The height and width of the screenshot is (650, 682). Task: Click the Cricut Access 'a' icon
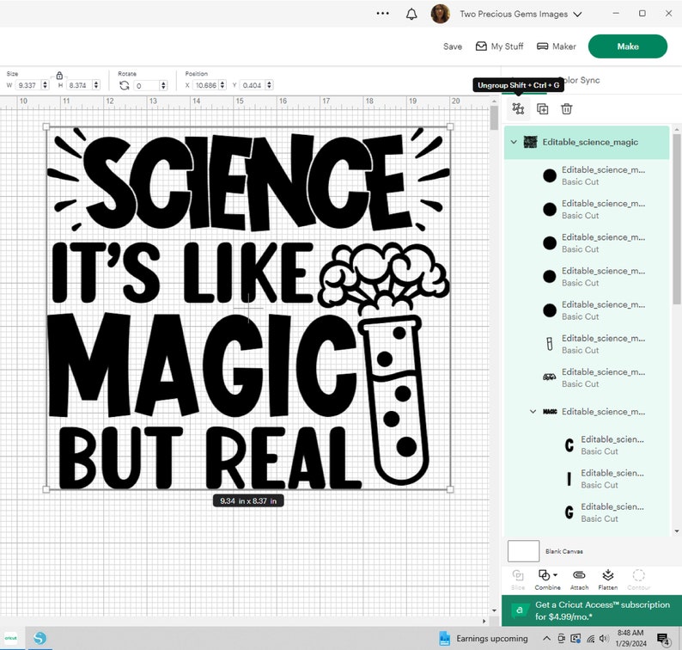pyautogui.click(x=520, y=610)
